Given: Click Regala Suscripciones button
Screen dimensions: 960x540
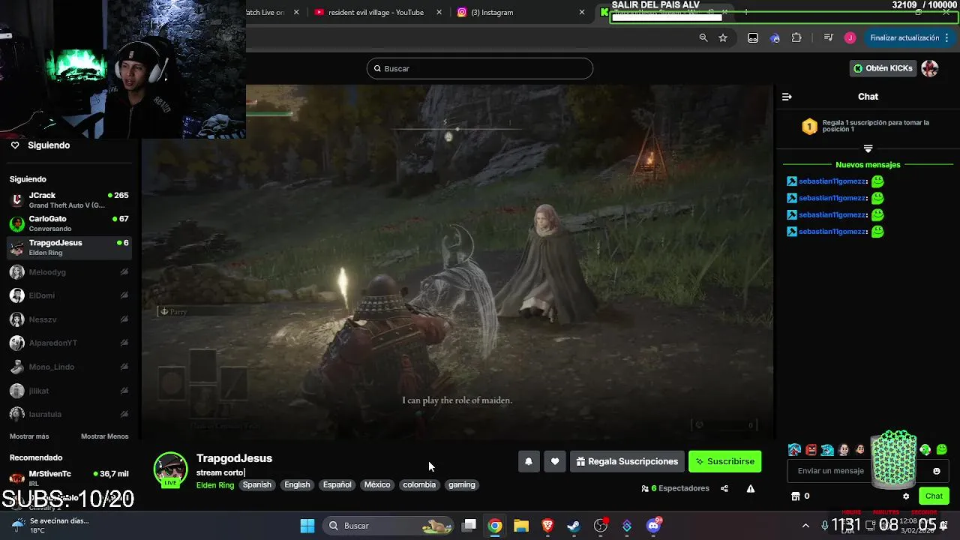Looking at the screenshot, I should 626,461.
